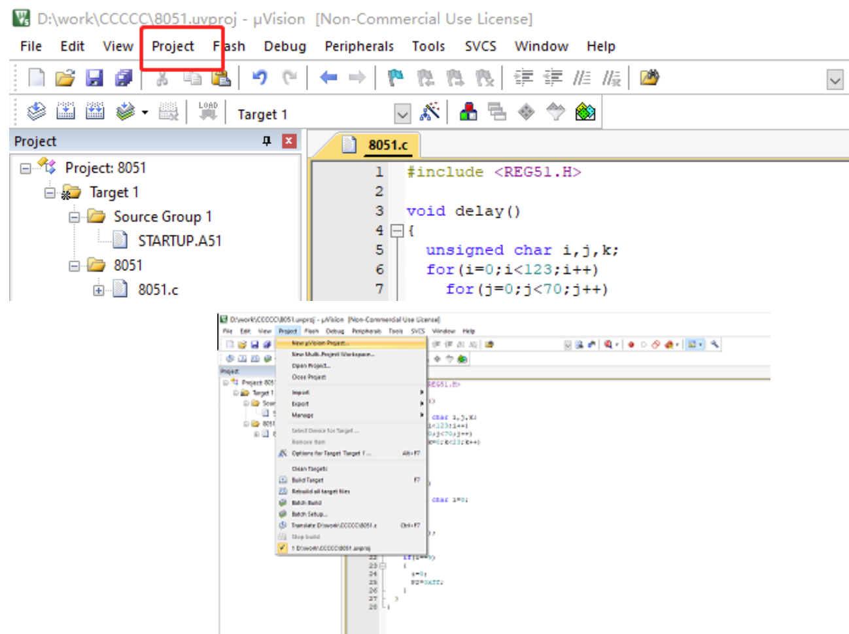Pin the Project panel
The height and width of the screenshot is (634, 849).
[266, 141]
